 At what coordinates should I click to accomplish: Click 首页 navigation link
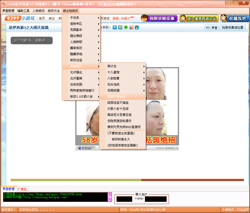pyautogui.click(x=42, y=18)
